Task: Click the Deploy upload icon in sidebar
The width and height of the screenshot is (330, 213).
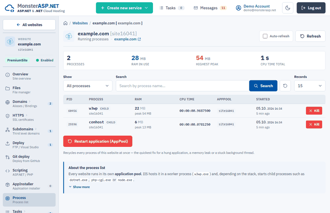Action: click(x=7, y=144)
